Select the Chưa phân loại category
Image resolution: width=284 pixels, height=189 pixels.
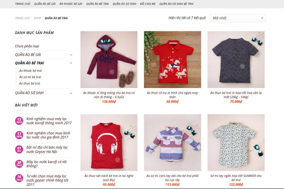27,46
